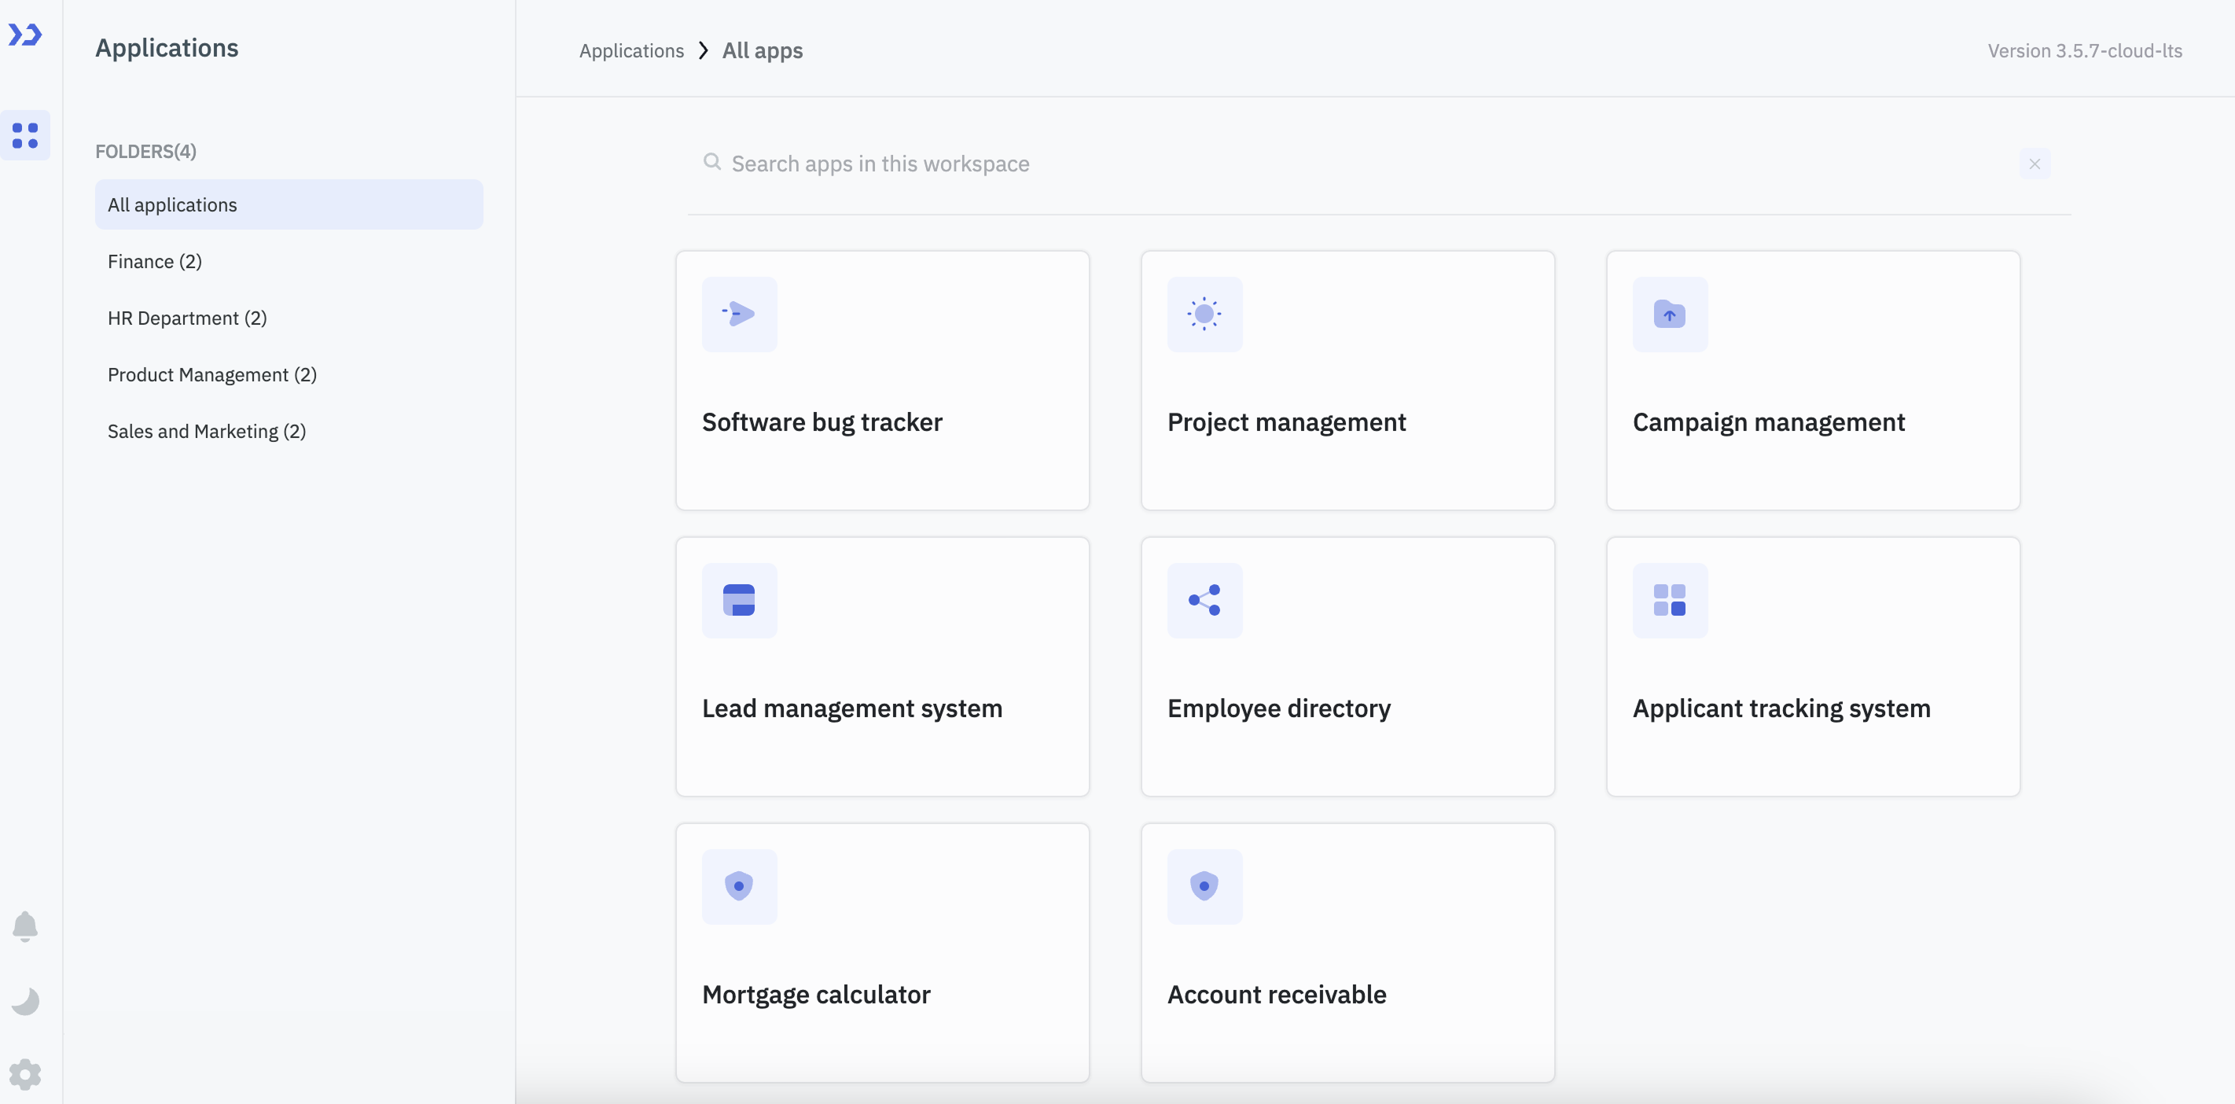Click the Account receivable shield icon
The height and width of the screenshot is (1104, 2235).
[1204, 886]
